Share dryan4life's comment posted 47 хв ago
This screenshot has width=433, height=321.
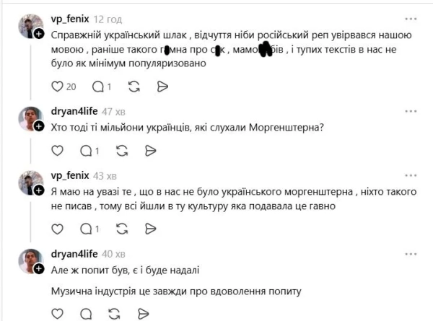151,151
